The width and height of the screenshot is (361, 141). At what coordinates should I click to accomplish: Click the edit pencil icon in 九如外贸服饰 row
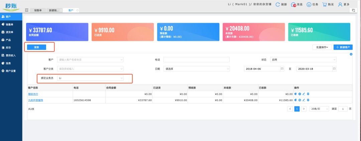304,100
